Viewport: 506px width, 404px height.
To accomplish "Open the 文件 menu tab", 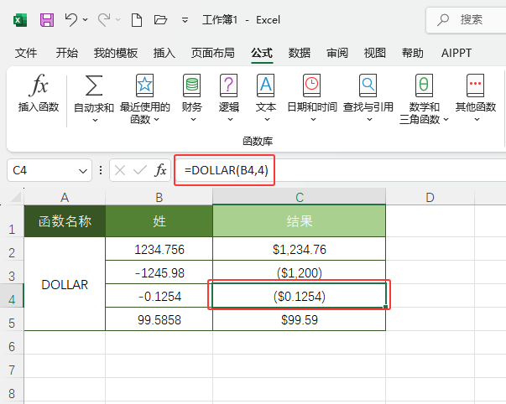I will 26,53.
